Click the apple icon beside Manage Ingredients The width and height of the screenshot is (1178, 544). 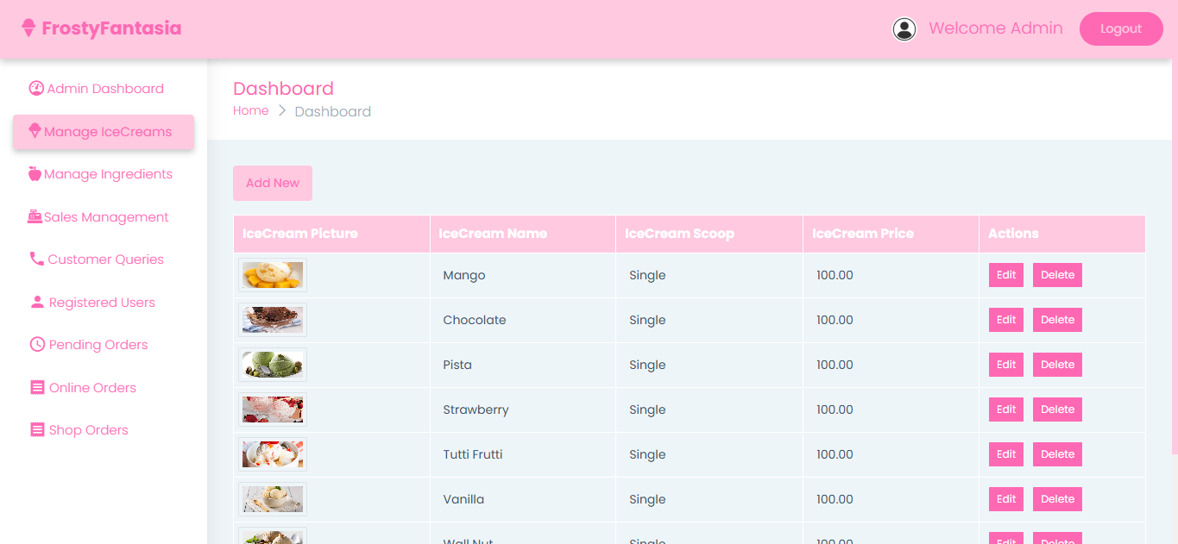[35, 174]
